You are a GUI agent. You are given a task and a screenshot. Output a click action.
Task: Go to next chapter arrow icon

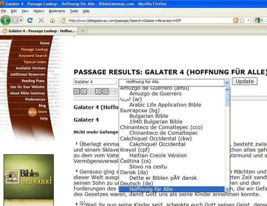tap(98, 92)
